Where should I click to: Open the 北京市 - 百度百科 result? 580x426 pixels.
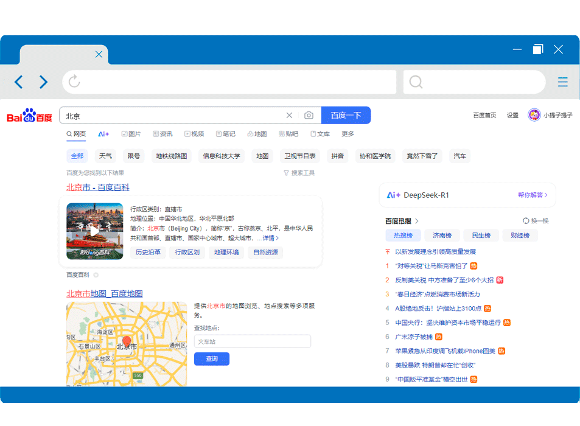[98, 187]
